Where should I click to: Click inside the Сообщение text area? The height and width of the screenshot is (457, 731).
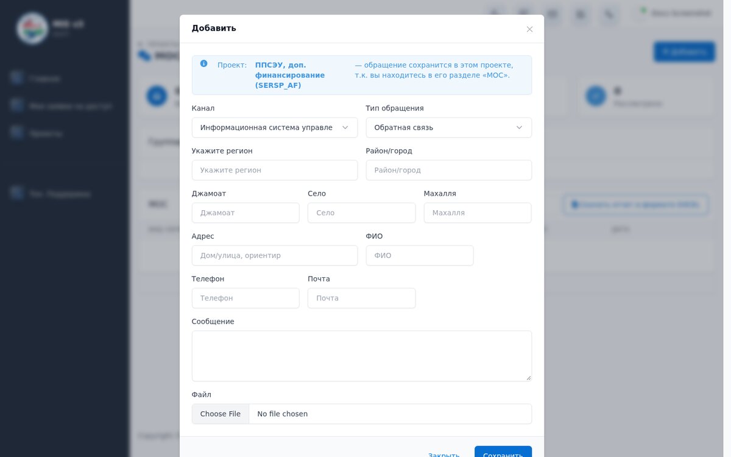[x=362, y=356]
